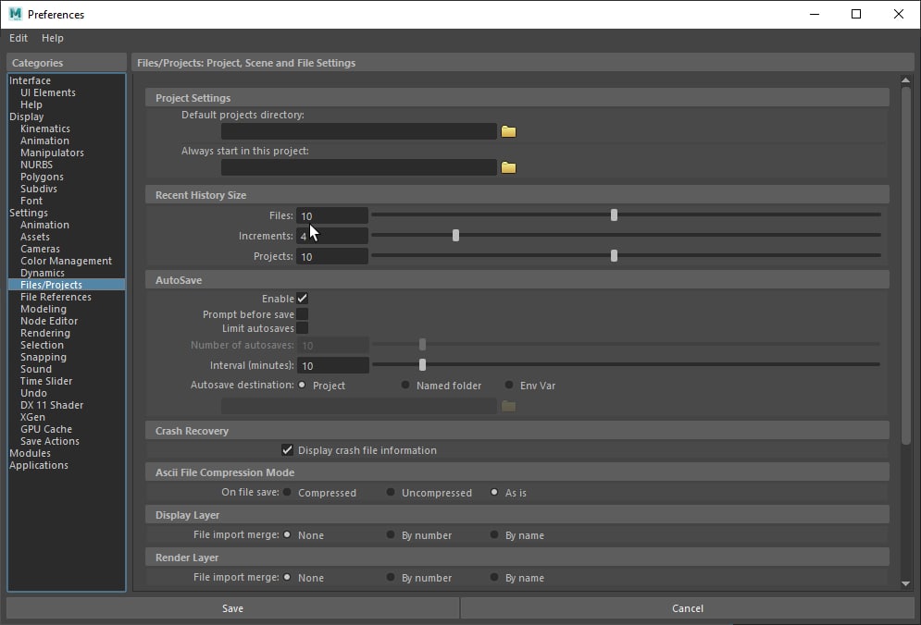
Task: Choose Named folder autosave destination
Action: click(x=405, y=385)
